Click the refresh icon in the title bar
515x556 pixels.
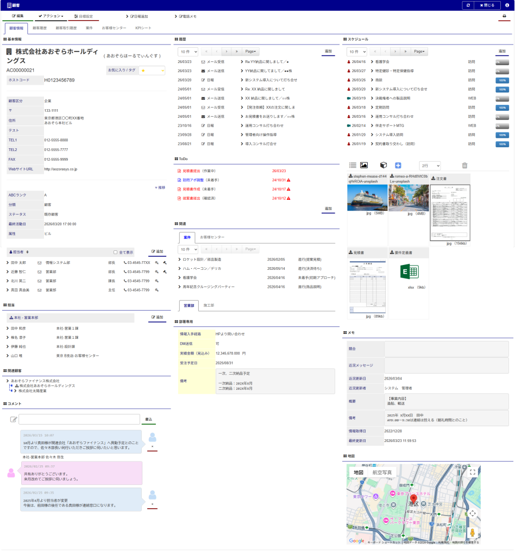468,5
